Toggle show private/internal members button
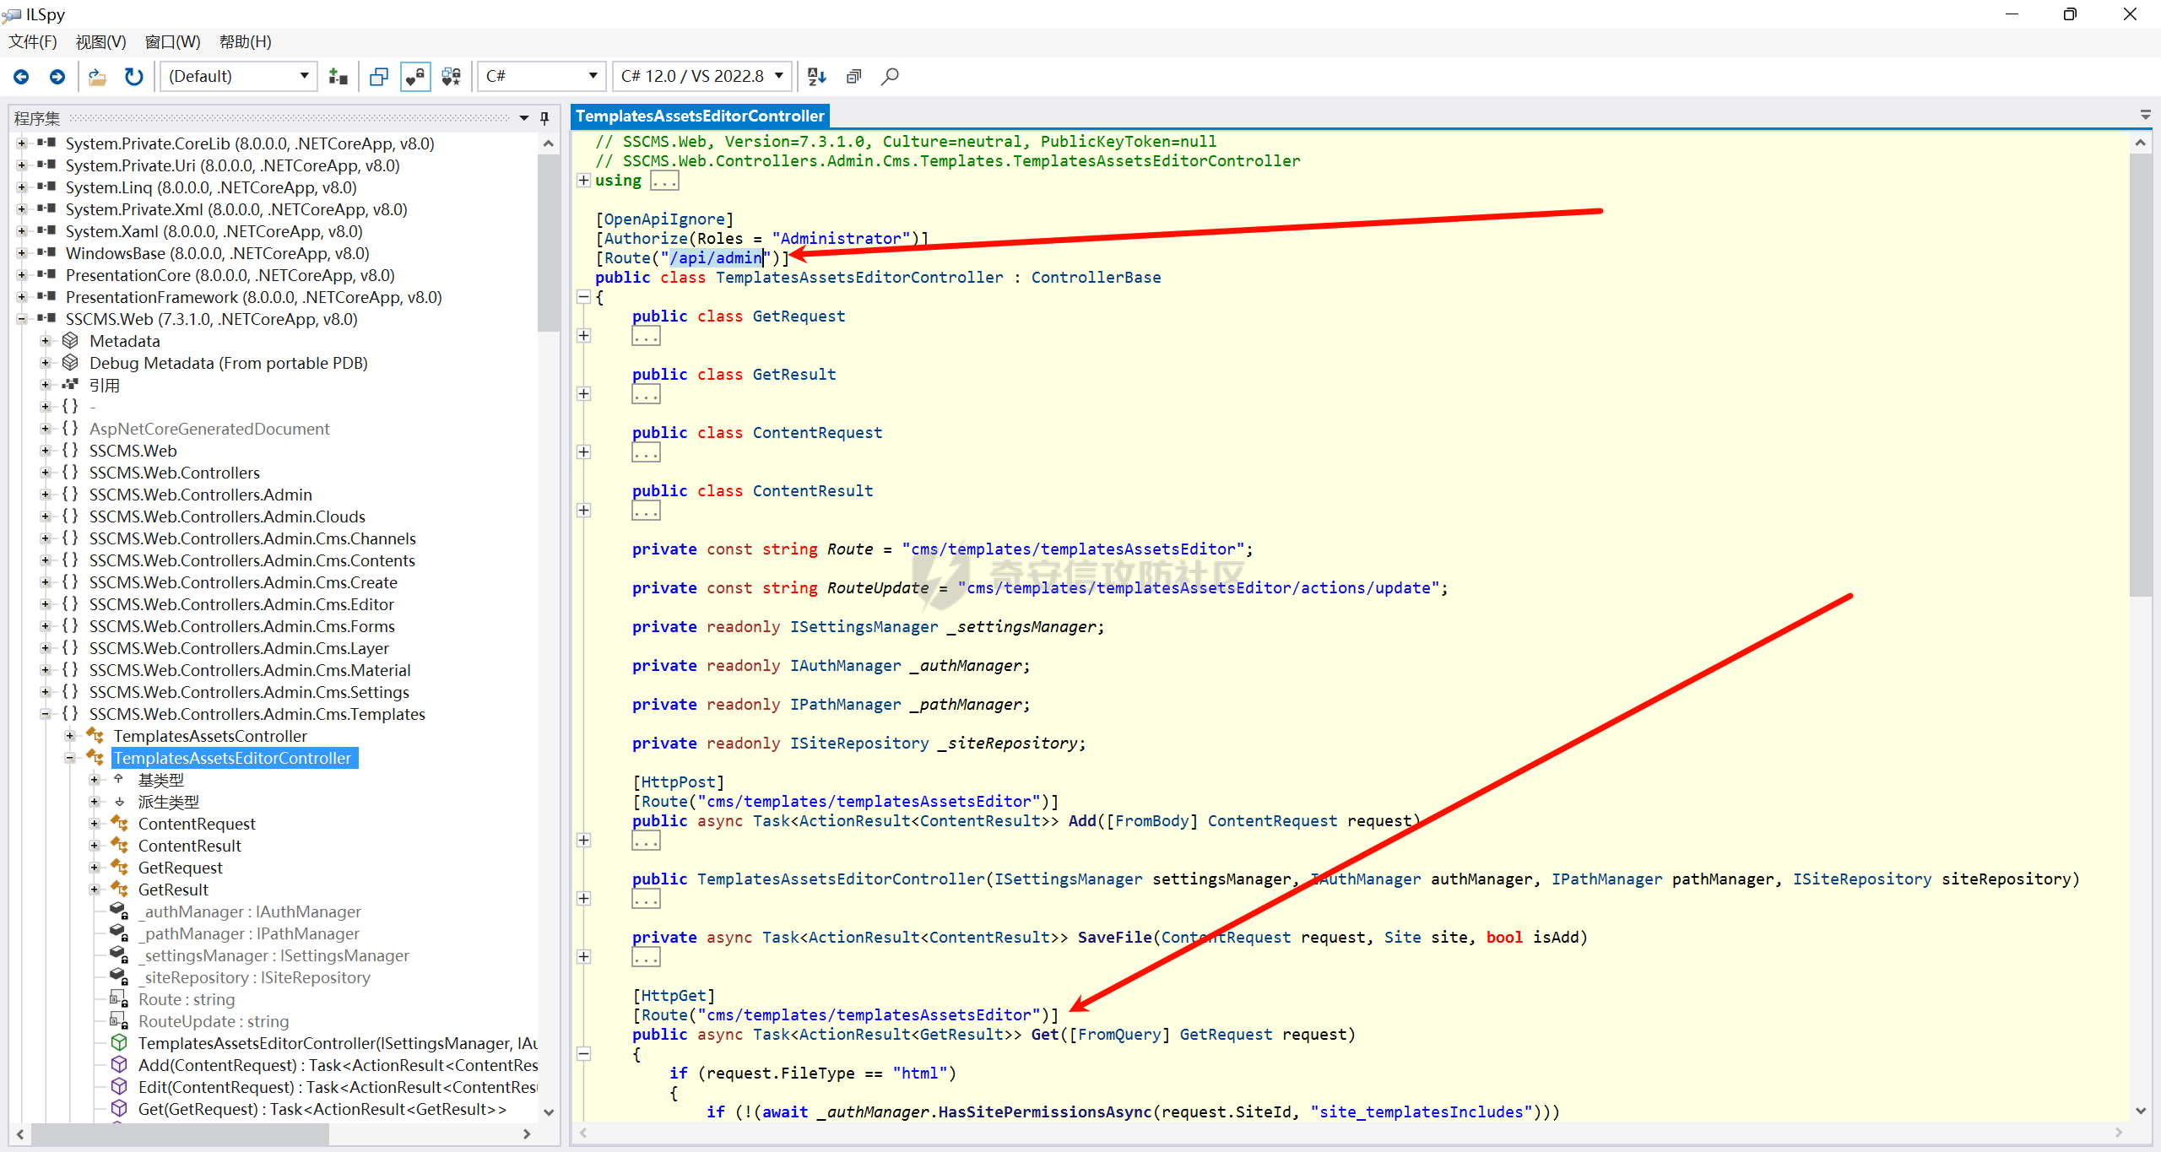The image size is (2161, 1152). [x=415, y=77]
